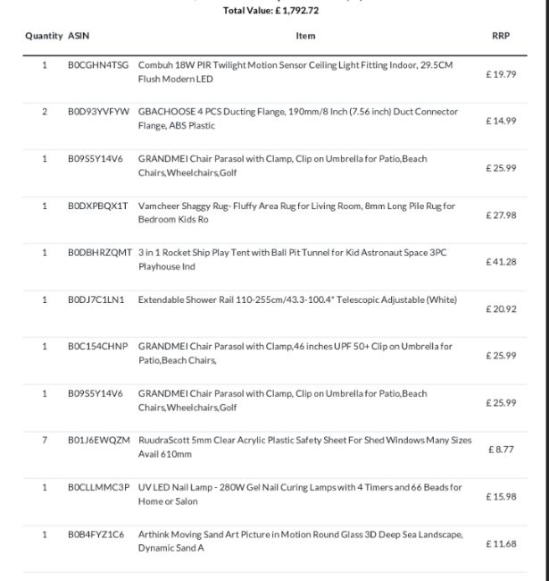The height and width of the screenshot is (581, 549).
Task: Select ASIN B0CGHN4TSG text
Action: tap(98, 65)
